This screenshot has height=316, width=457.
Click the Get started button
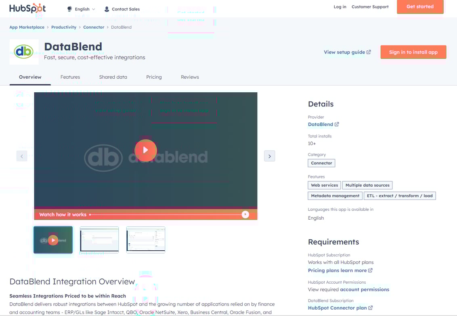click(x=420, y=7)
